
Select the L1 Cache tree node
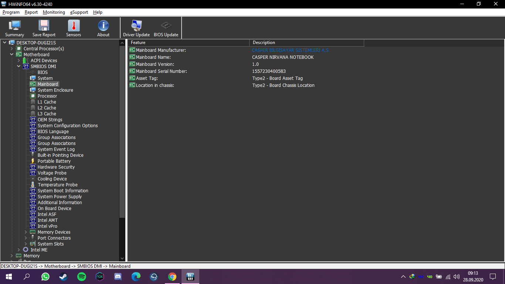point(47,102)
